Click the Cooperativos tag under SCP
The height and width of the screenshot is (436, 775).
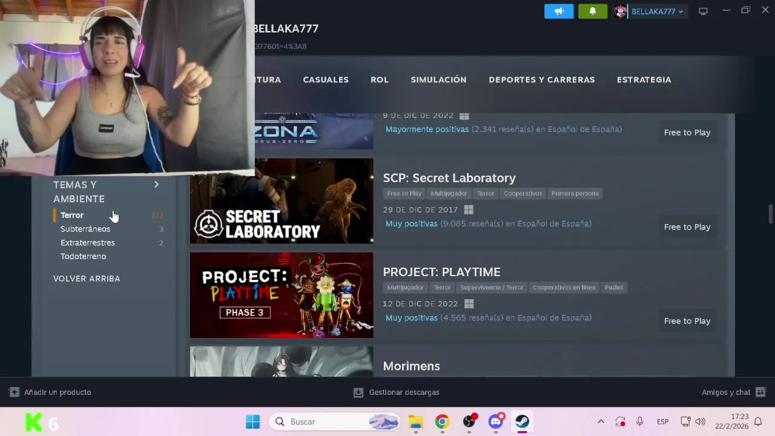click(x=523, y=194)
